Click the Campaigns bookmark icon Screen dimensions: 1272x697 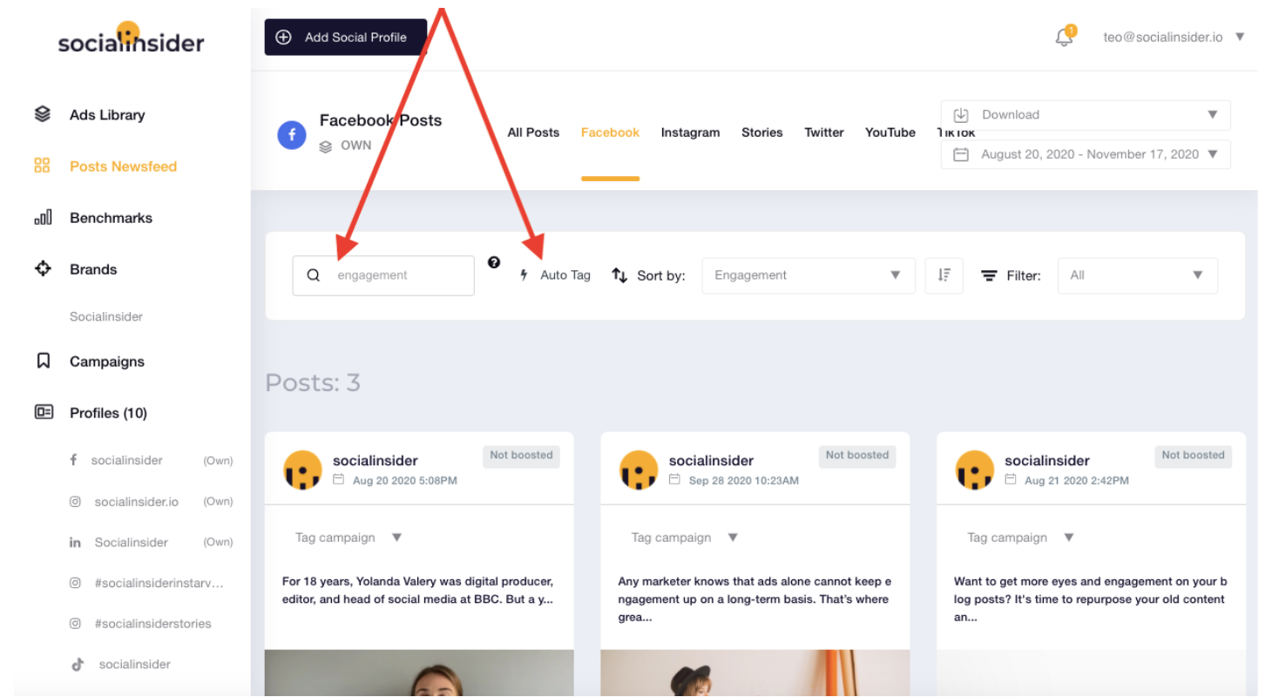[x=43, y=361]
